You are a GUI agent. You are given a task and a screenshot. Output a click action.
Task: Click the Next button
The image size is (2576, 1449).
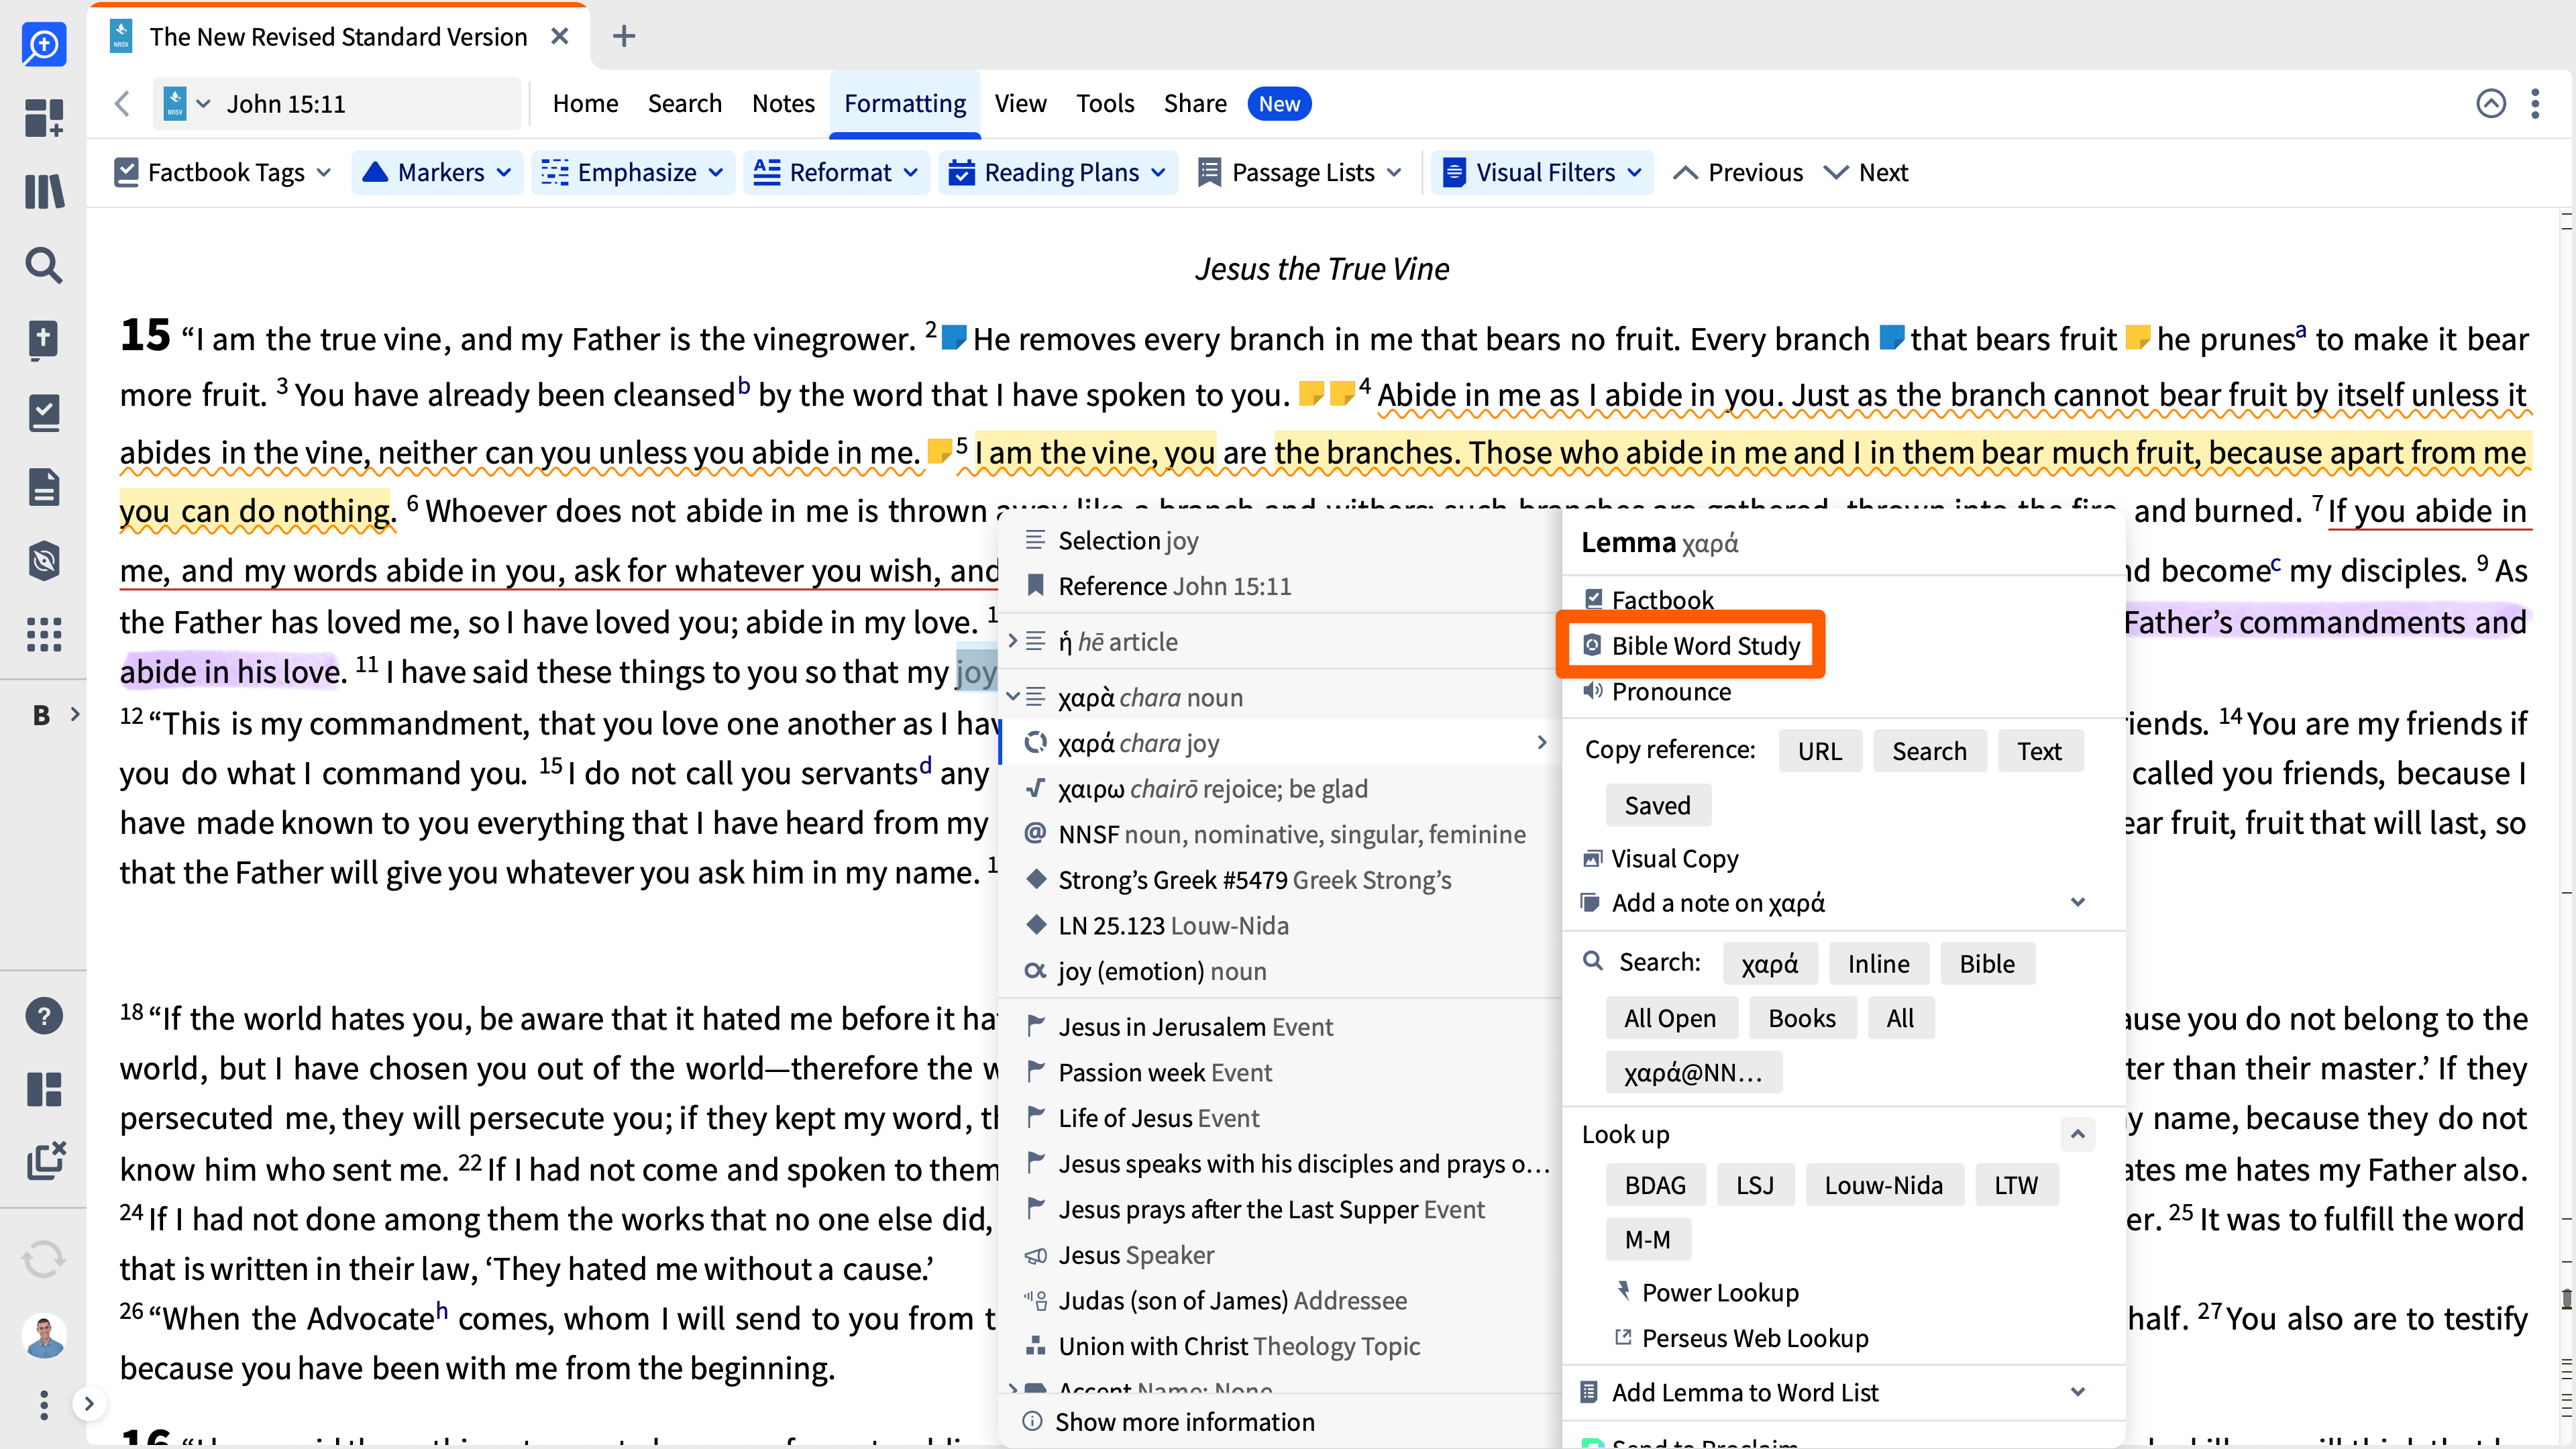click(1866, 173)
